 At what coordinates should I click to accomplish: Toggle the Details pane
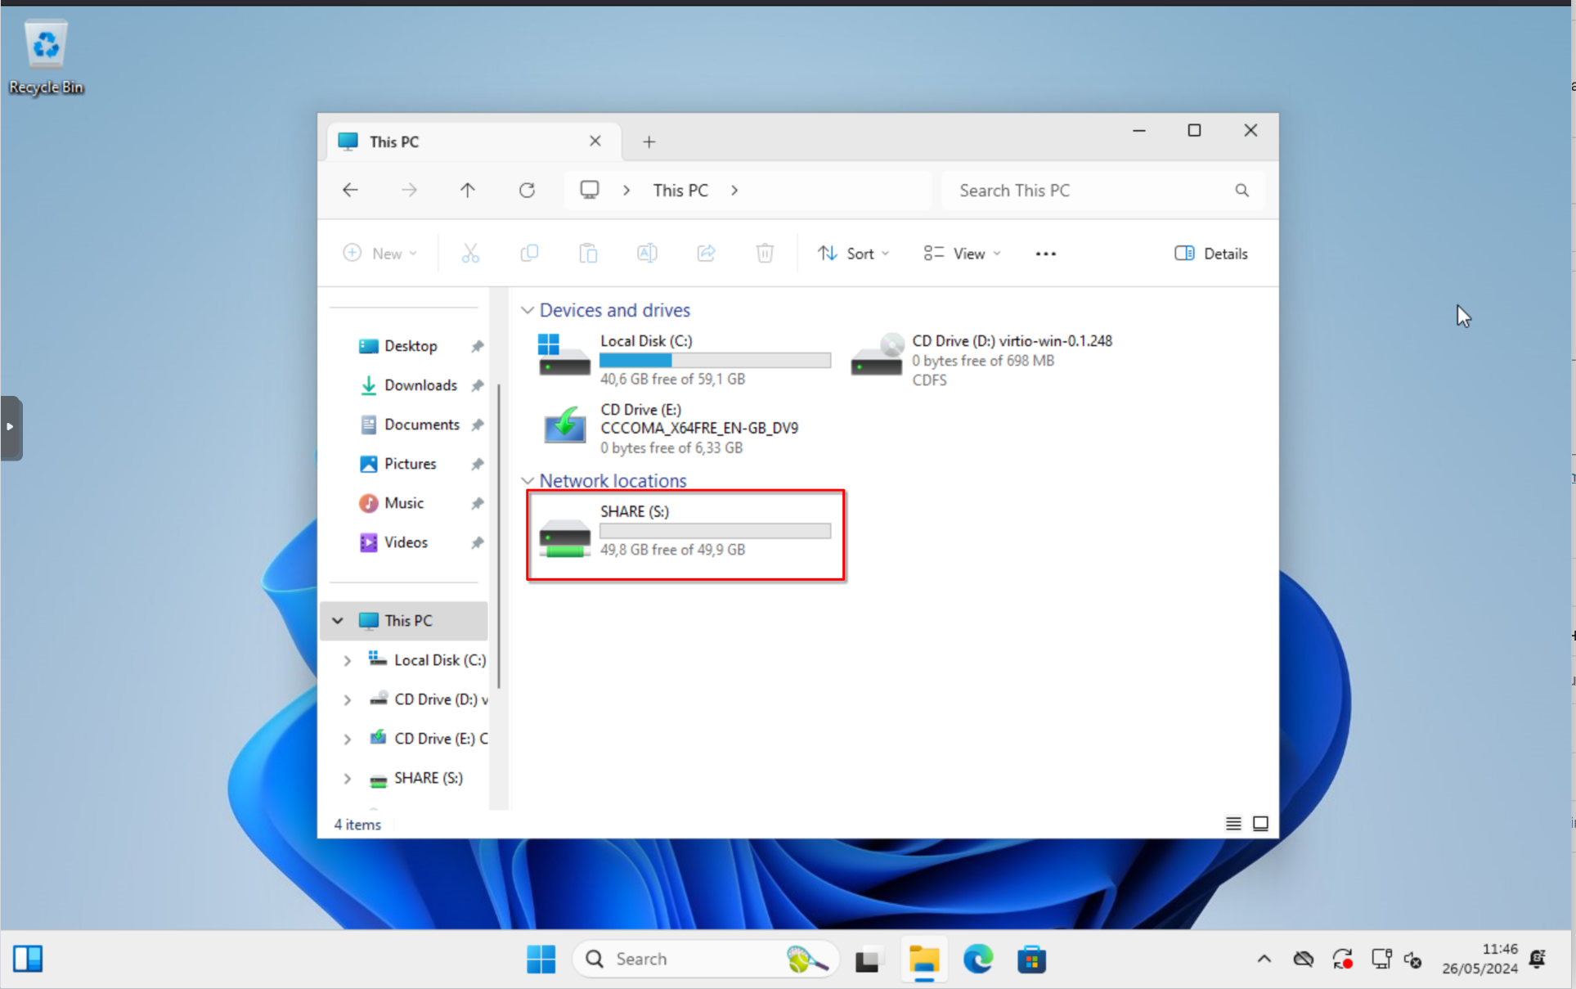[x=1211, y=254]
